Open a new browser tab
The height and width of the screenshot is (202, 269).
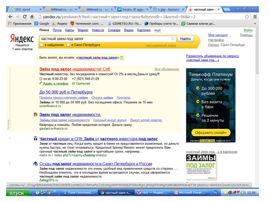pos(226,10)
